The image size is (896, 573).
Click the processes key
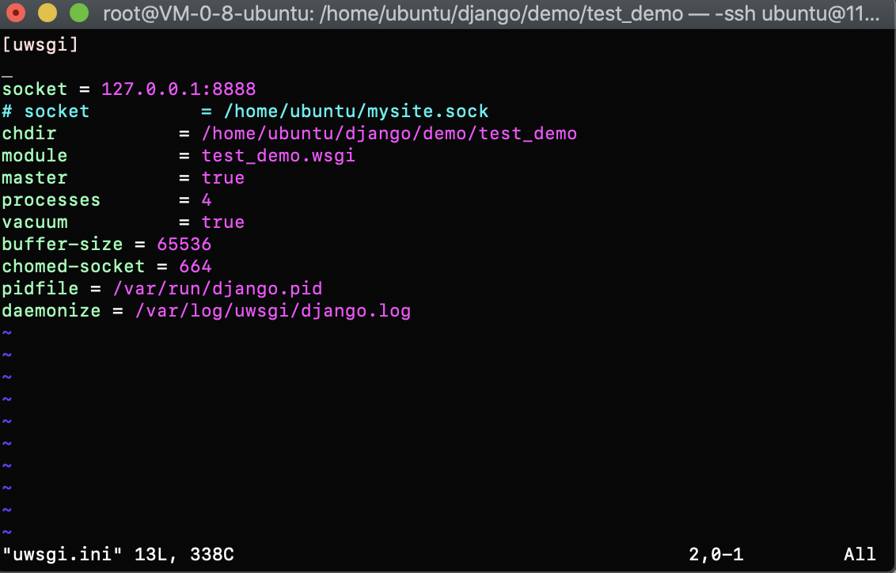[51, 200]
